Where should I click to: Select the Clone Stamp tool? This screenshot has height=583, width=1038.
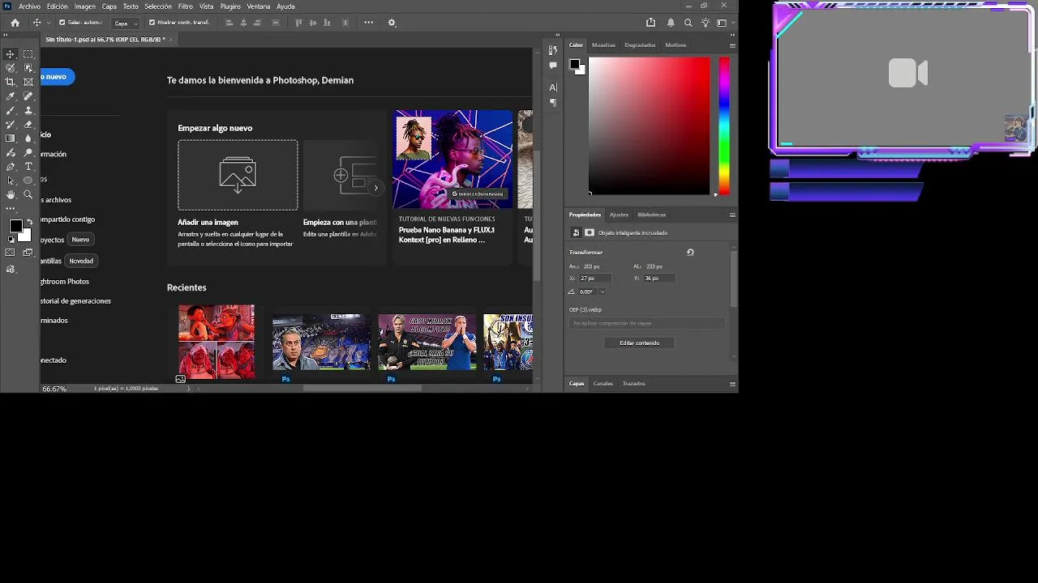(28, 110)
